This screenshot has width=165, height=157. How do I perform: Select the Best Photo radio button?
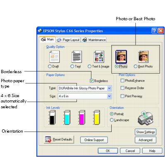[136, 67]
